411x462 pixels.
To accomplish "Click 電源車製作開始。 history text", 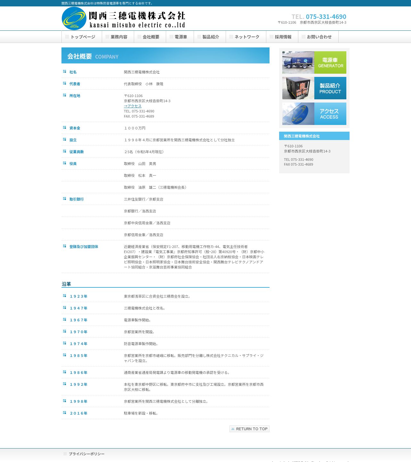I will click(138, 320).
